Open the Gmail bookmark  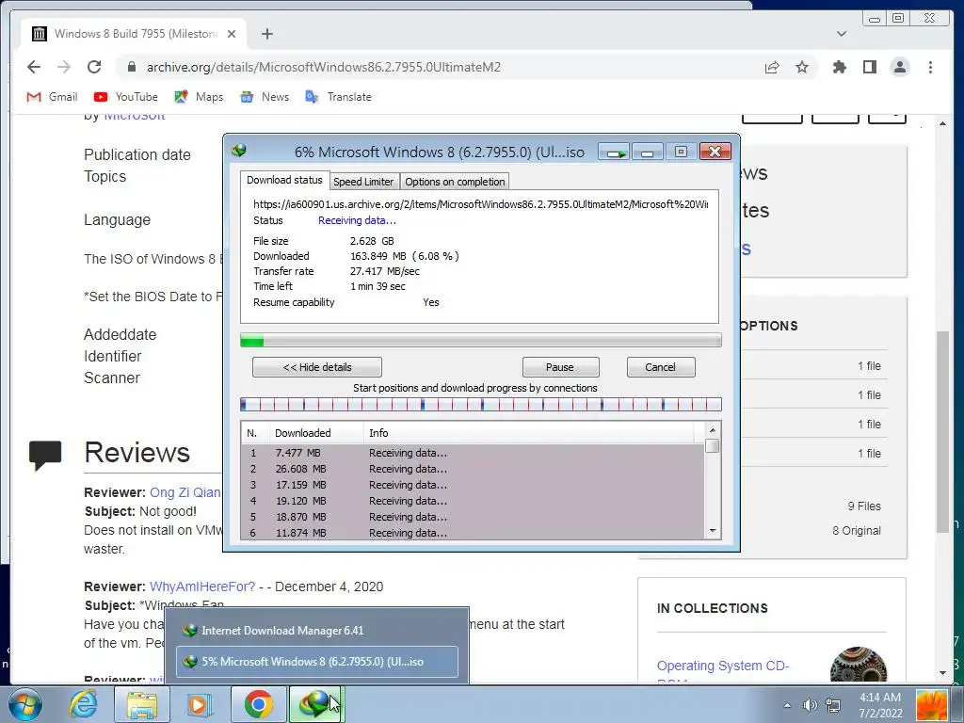(x=53, y=97)
